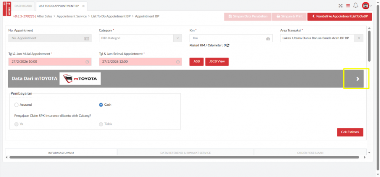Click the user profile avatar icon
Viewport: 380px width, 177px height.
click(x=366, y=6)
